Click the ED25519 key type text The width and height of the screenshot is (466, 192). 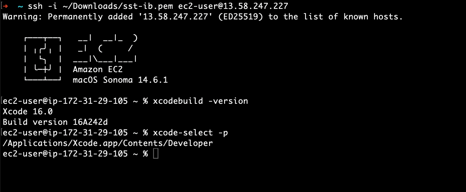(241, 17)
